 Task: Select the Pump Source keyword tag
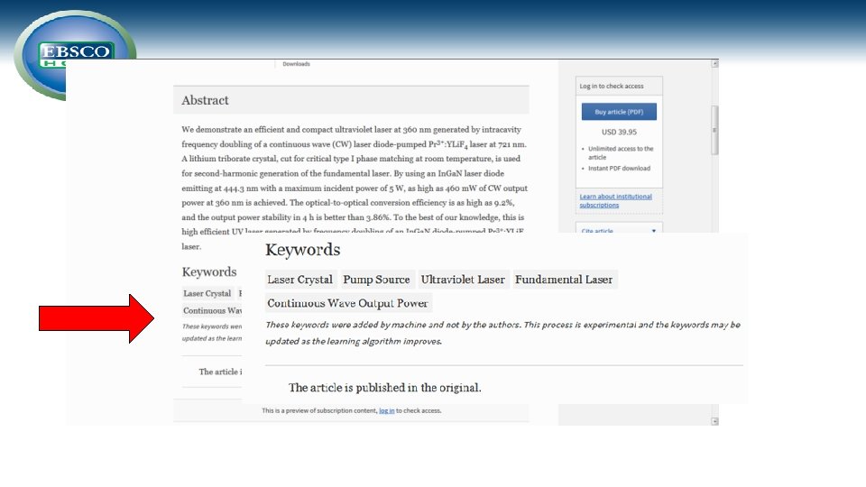click(376, 280)
